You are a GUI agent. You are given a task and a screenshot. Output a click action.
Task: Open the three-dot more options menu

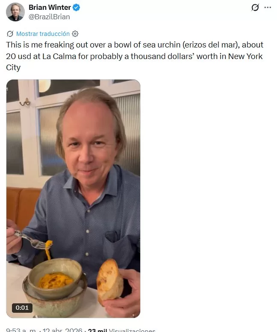[x=268, y=8]
